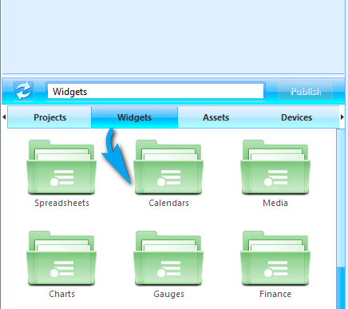Open the Devices tab
This screenshot has width=348, height=309.
click(x=296, y=117)
